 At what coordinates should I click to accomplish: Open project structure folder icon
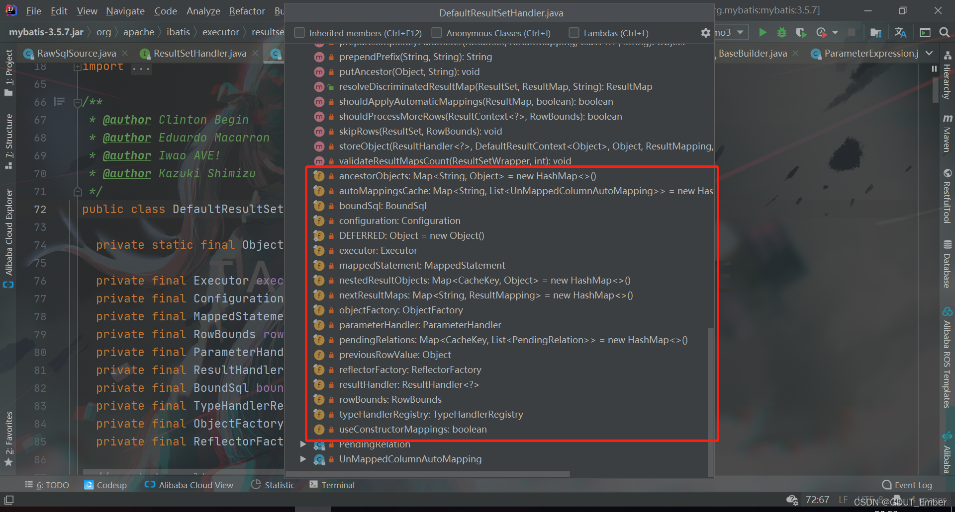[876, 33]
